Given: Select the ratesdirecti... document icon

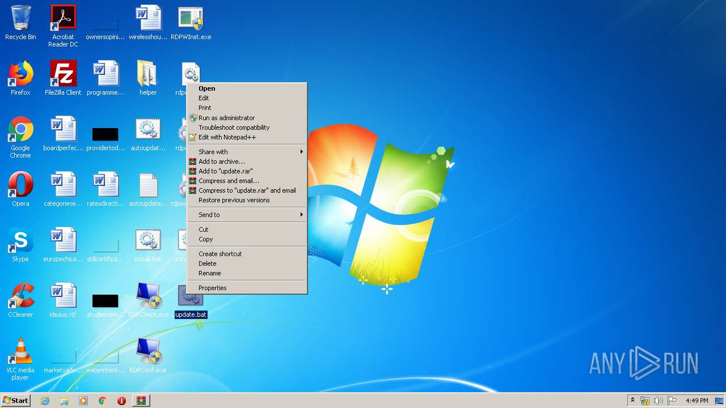Looking at the screenshot, I should (105, 189).
